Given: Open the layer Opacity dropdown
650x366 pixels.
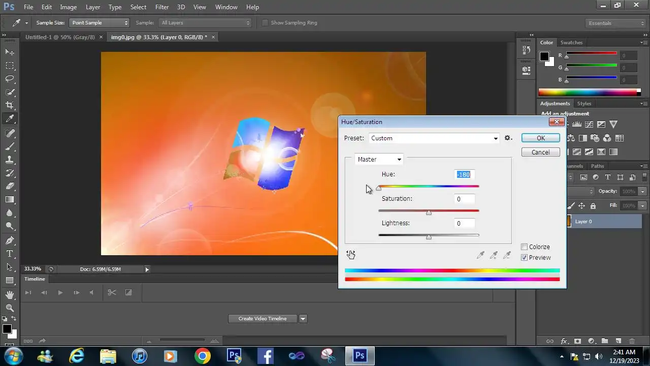Looking at the screenshot, I should tap(643, 191).
